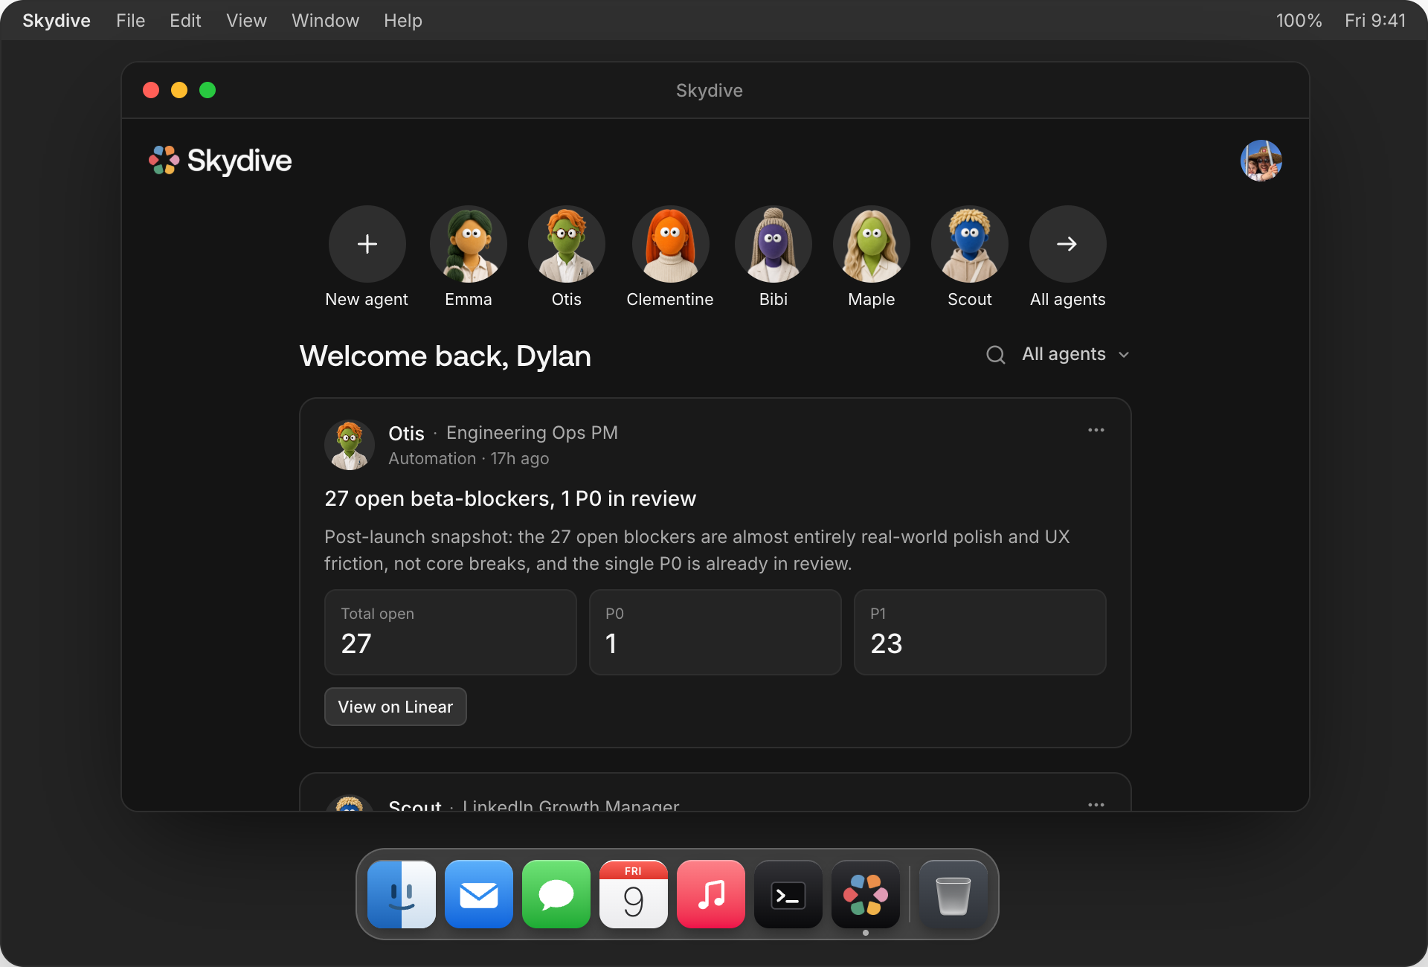Open the user profile picture
The image size is (1428, 967).
coord(1261,161)
